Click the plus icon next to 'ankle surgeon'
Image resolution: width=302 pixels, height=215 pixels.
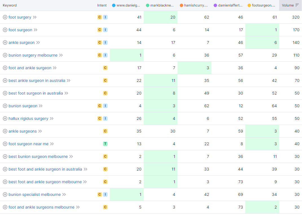(5, 42)
